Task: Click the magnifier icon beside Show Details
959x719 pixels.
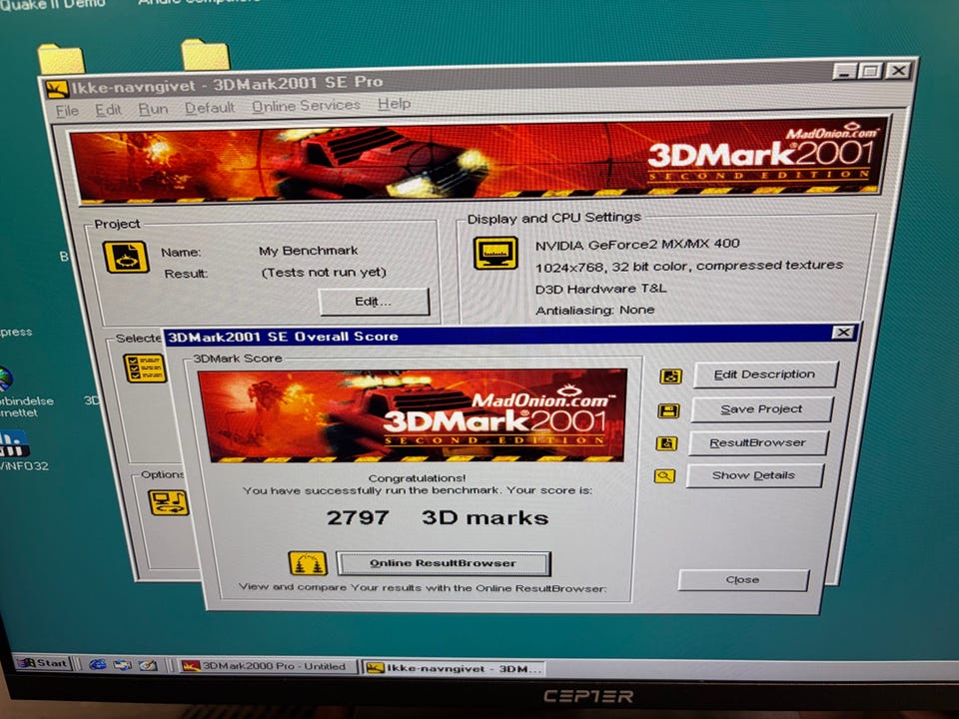Action: [665, 475]
